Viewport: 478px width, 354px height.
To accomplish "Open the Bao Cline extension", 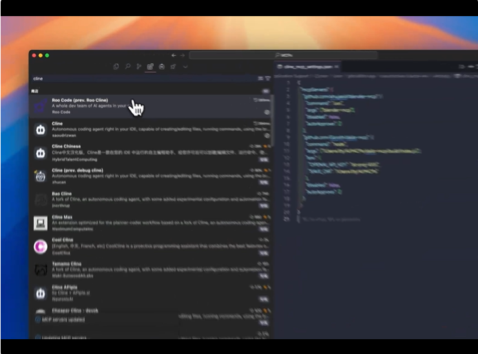I will point(151,200).
